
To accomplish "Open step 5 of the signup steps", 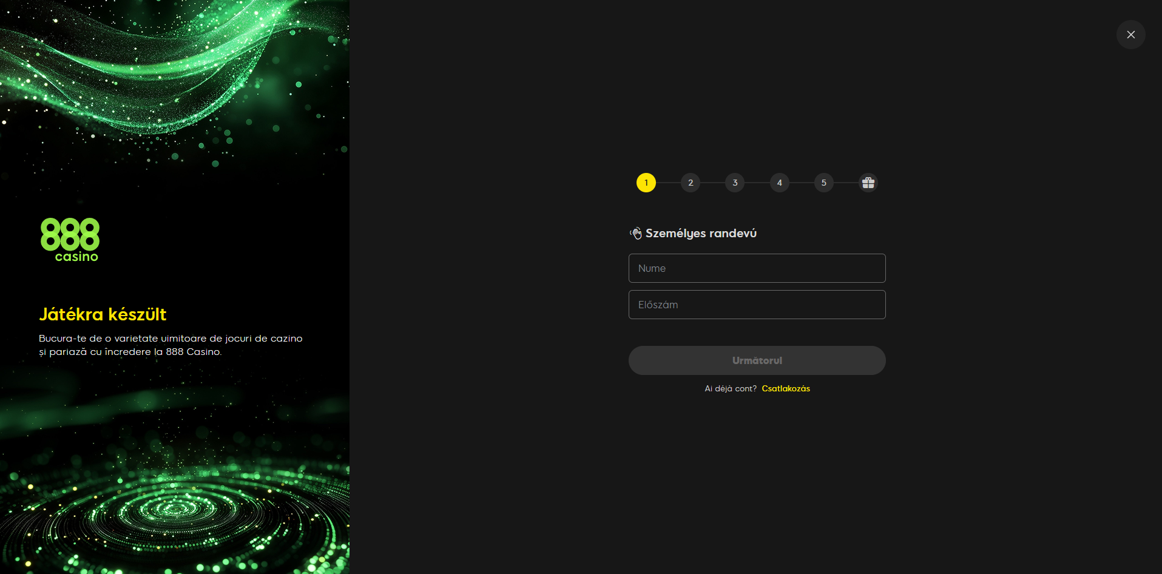I will pyautogui.click(x=823, y=183).
